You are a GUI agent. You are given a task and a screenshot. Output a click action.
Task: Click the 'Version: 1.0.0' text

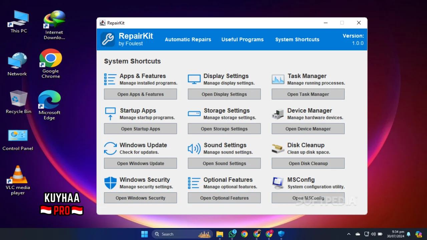tap(353, 39)
